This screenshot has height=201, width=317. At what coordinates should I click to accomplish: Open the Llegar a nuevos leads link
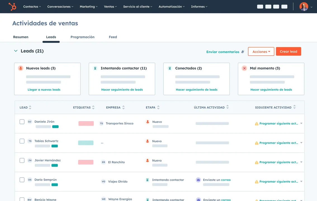[x=44, y=90]
